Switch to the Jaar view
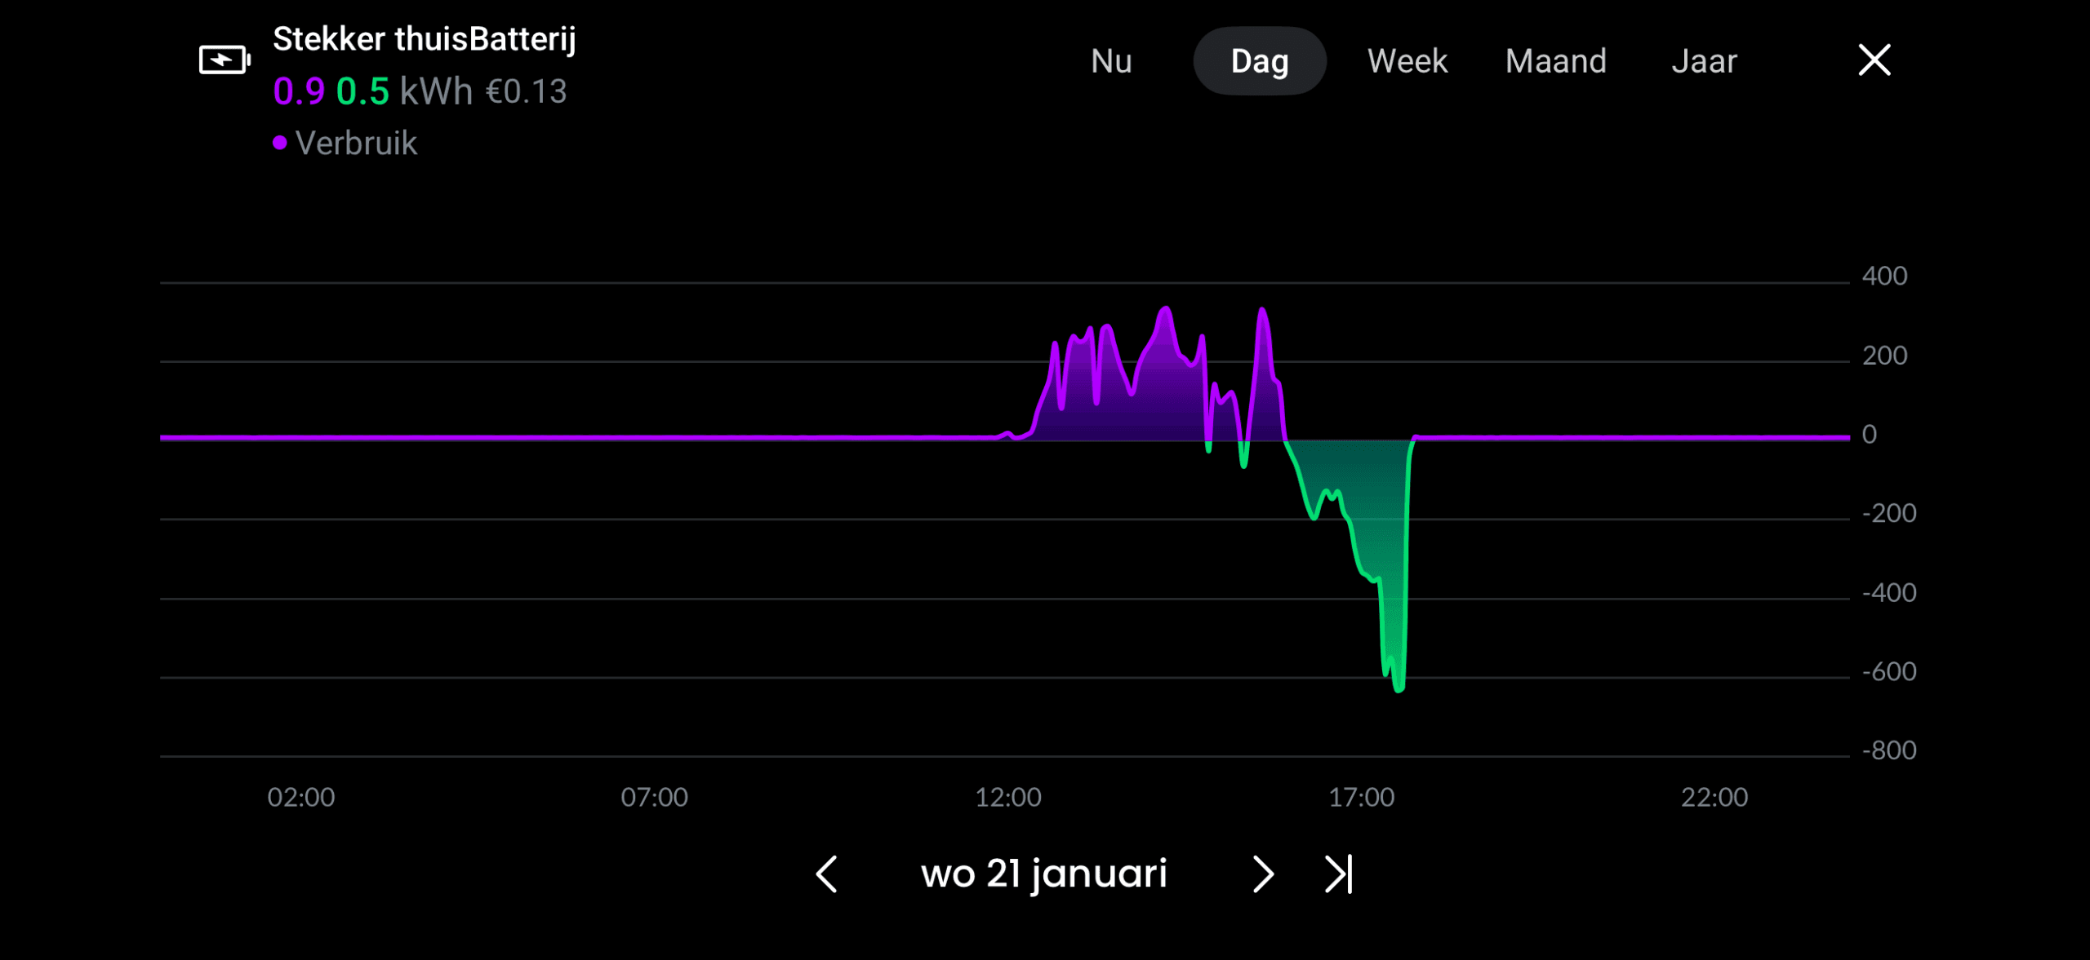Image resolution: width=2090 pixels, height=960 pixels. (1704, 61)
